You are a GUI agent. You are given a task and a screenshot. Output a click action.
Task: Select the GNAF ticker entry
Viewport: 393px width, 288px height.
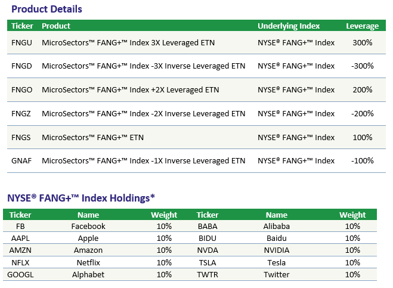[x=21, y=160]
